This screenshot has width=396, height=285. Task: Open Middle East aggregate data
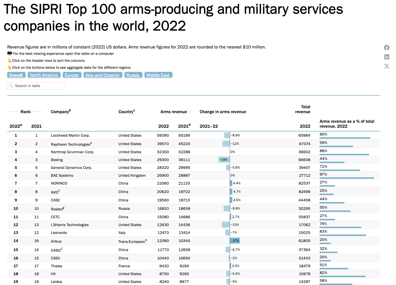pos(158,75)
